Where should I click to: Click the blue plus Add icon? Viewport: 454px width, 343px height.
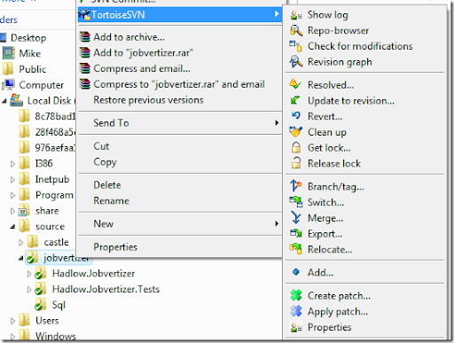296,272
